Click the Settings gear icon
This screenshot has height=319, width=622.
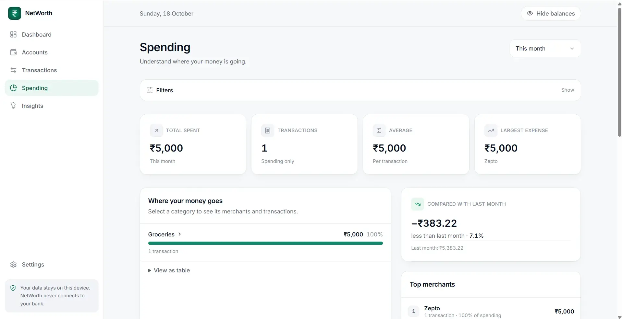pyautogui.click(x=13, y=265)
